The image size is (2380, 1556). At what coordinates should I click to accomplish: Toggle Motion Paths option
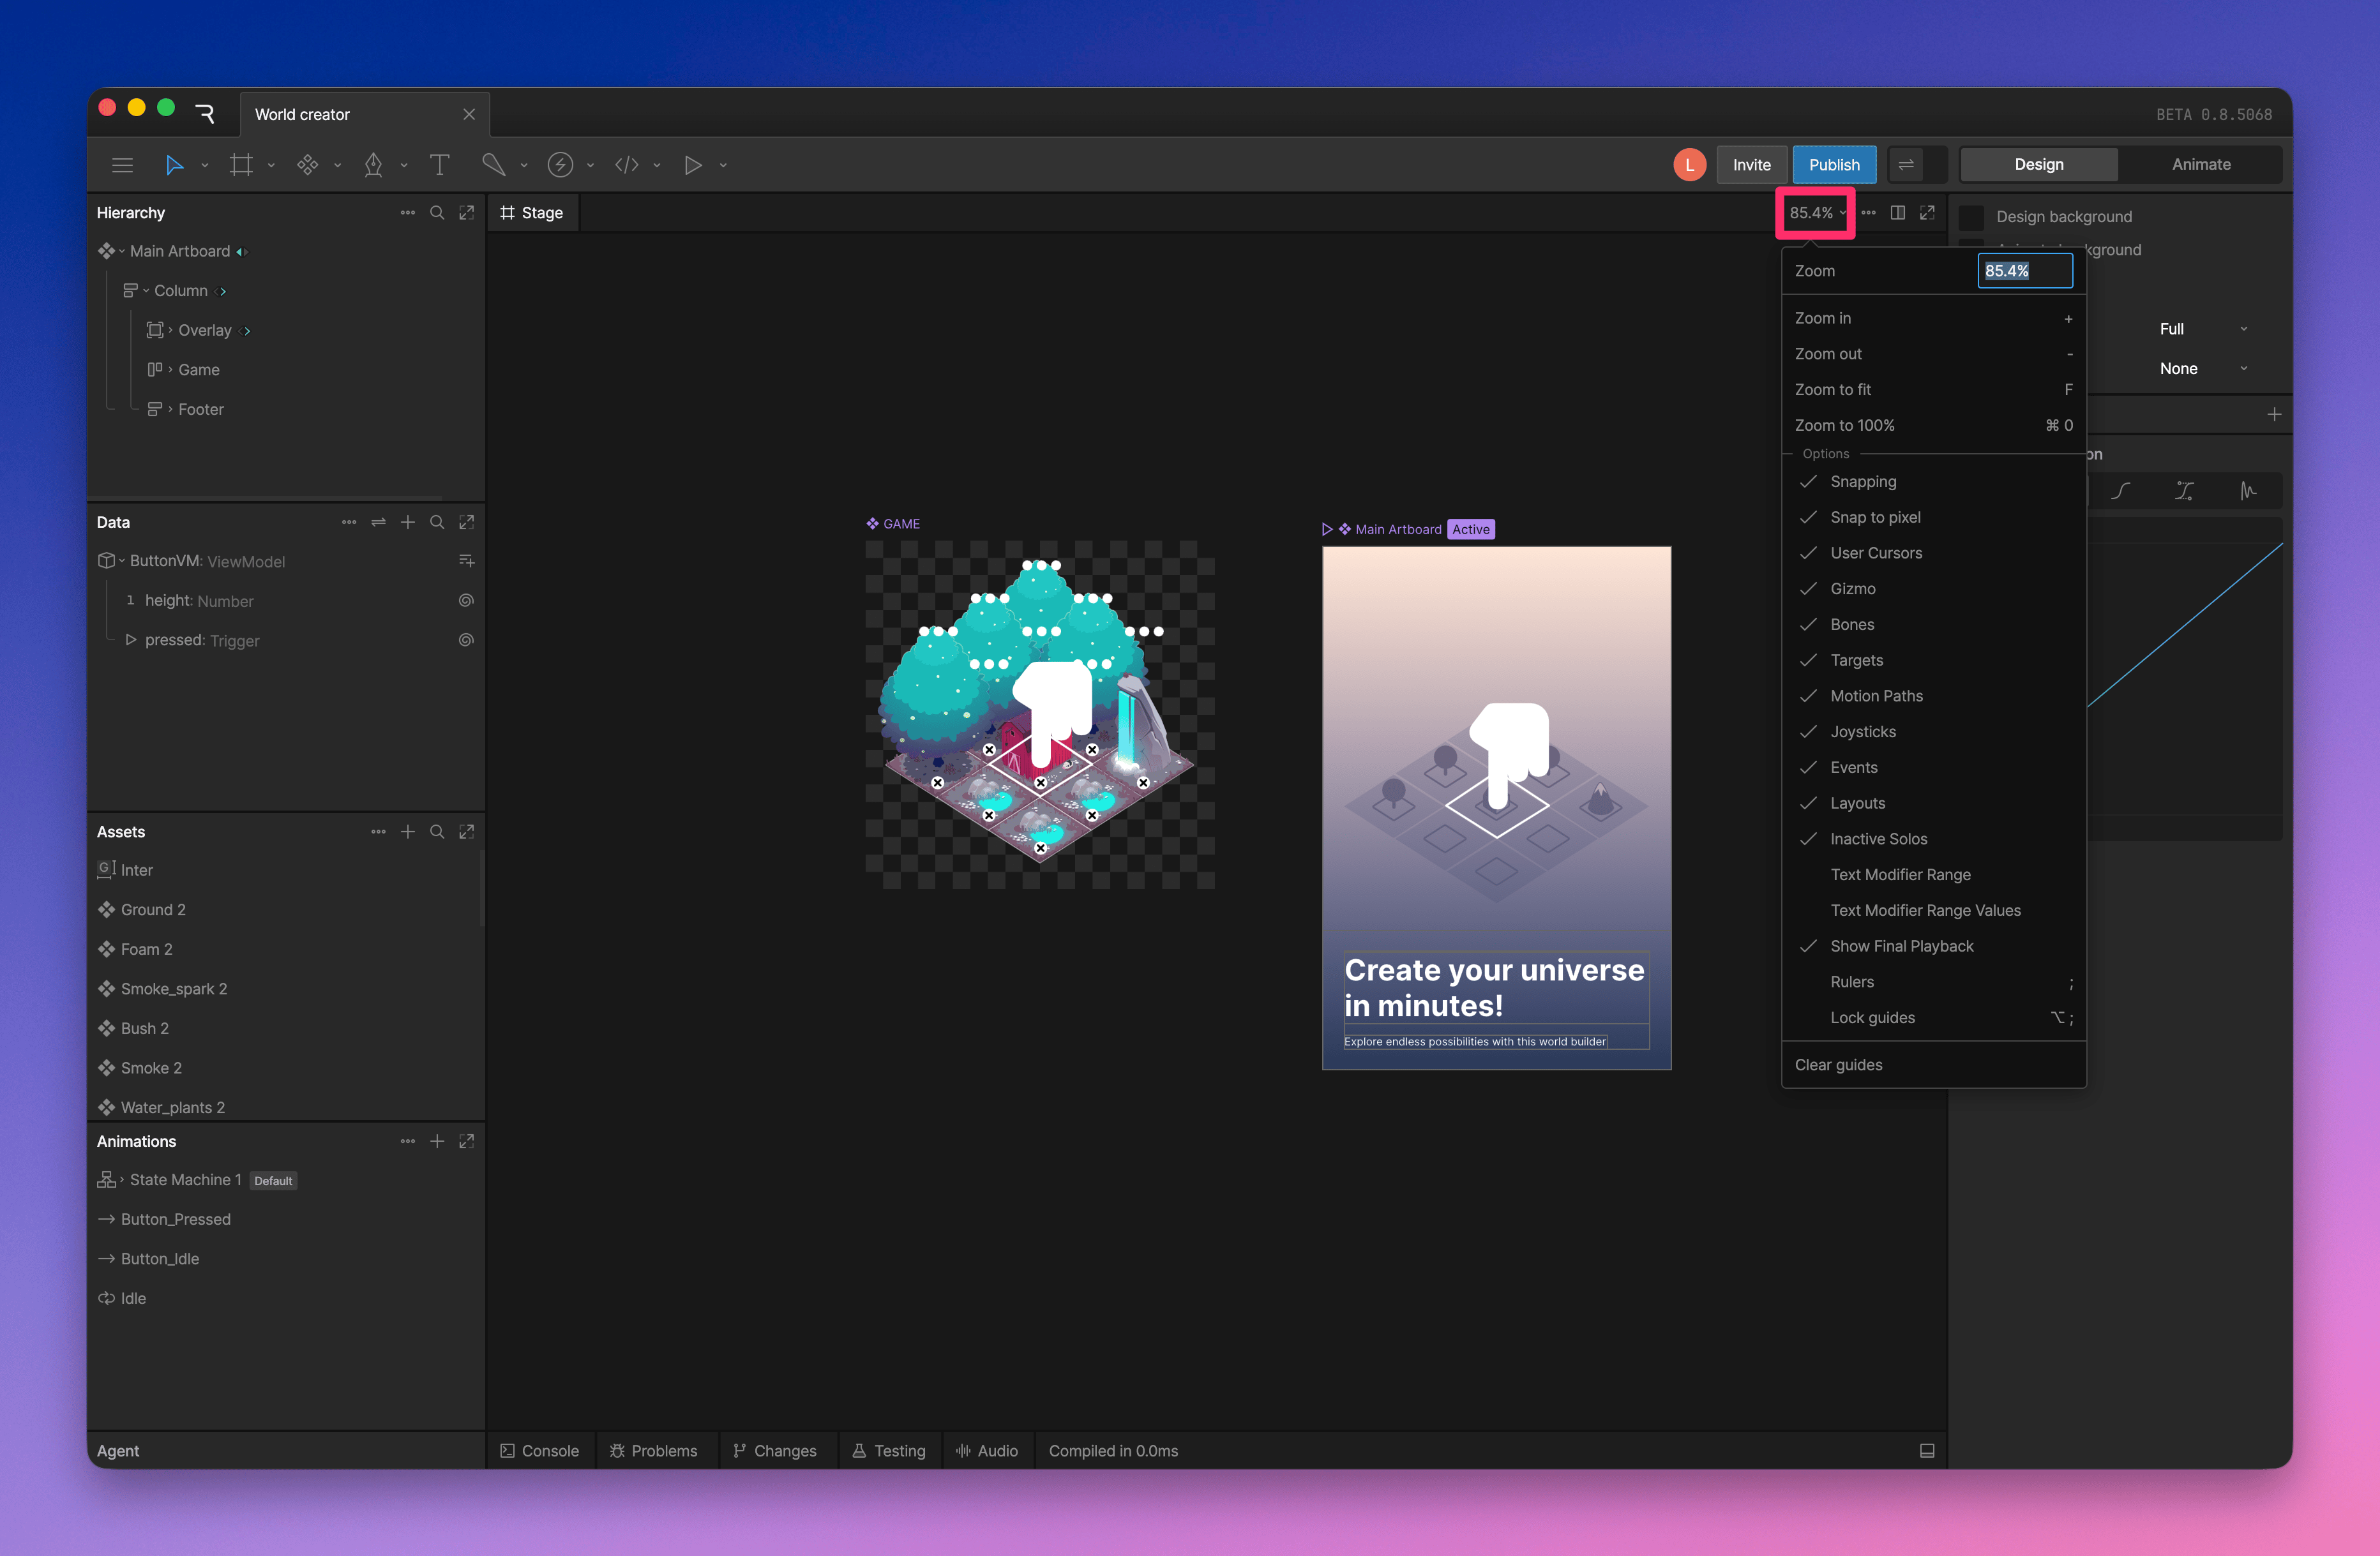click(x=1934, y=696)
